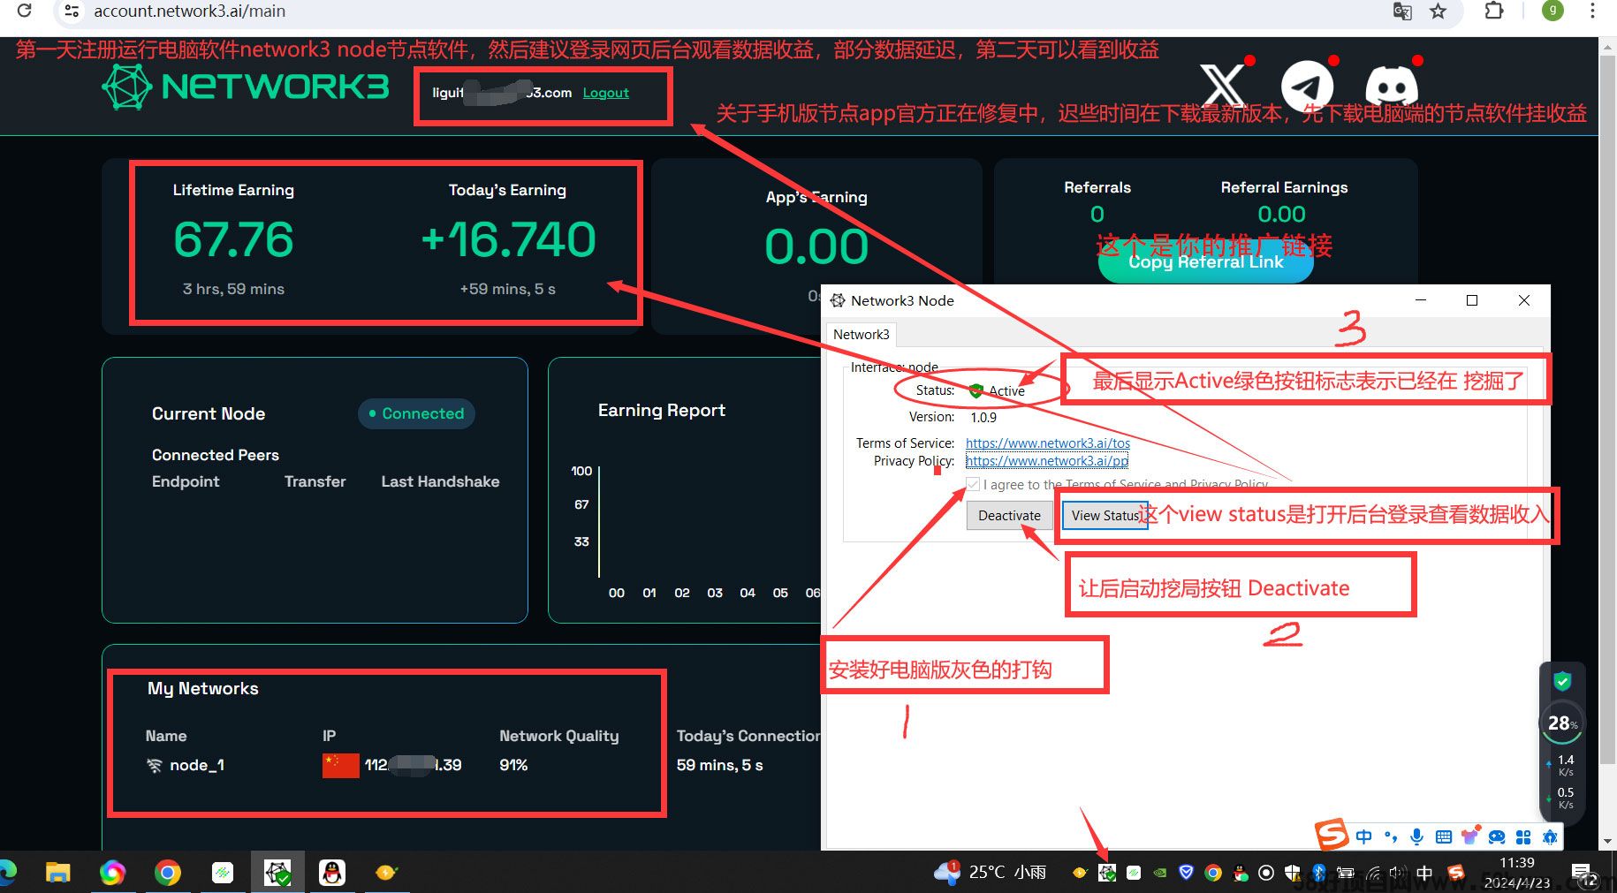
Task: Open the Telegram social icon
Action: pos(1307,87)
